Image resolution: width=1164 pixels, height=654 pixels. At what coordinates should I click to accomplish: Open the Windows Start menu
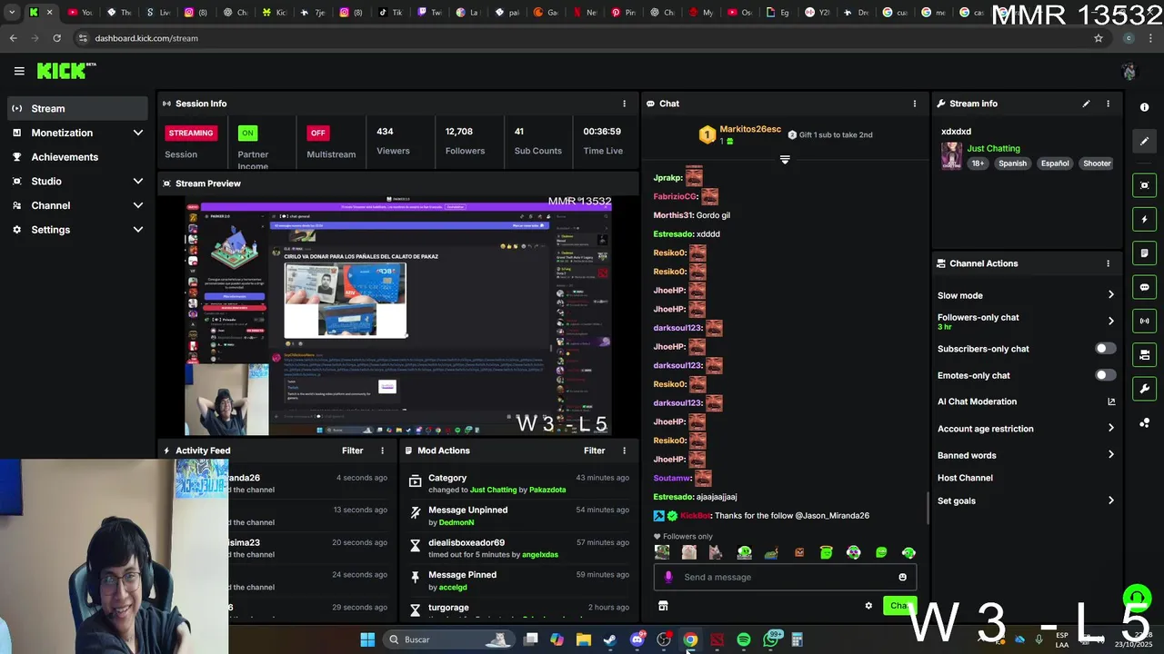point(367,639)
